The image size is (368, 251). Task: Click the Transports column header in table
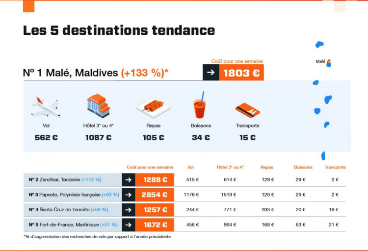pos(335,167)
